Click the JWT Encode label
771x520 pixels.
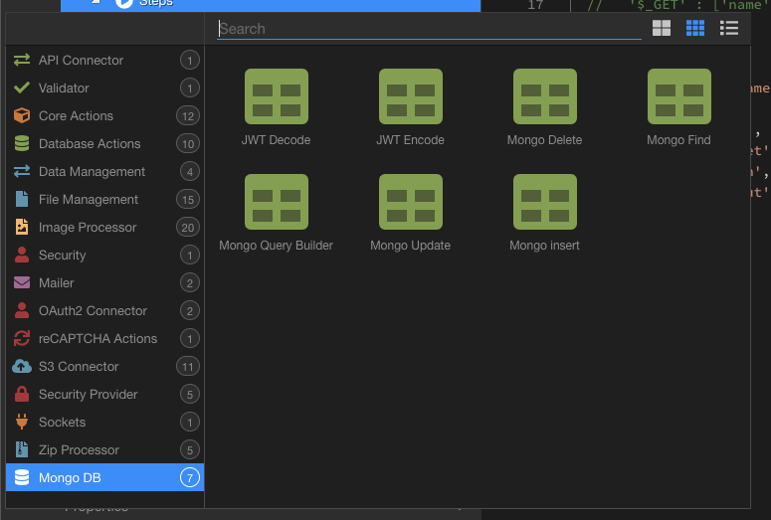410,140
